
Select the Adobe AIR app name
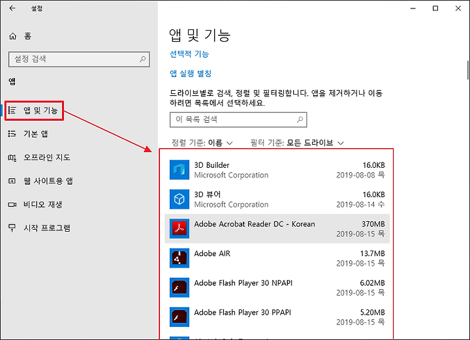[212, 253]
